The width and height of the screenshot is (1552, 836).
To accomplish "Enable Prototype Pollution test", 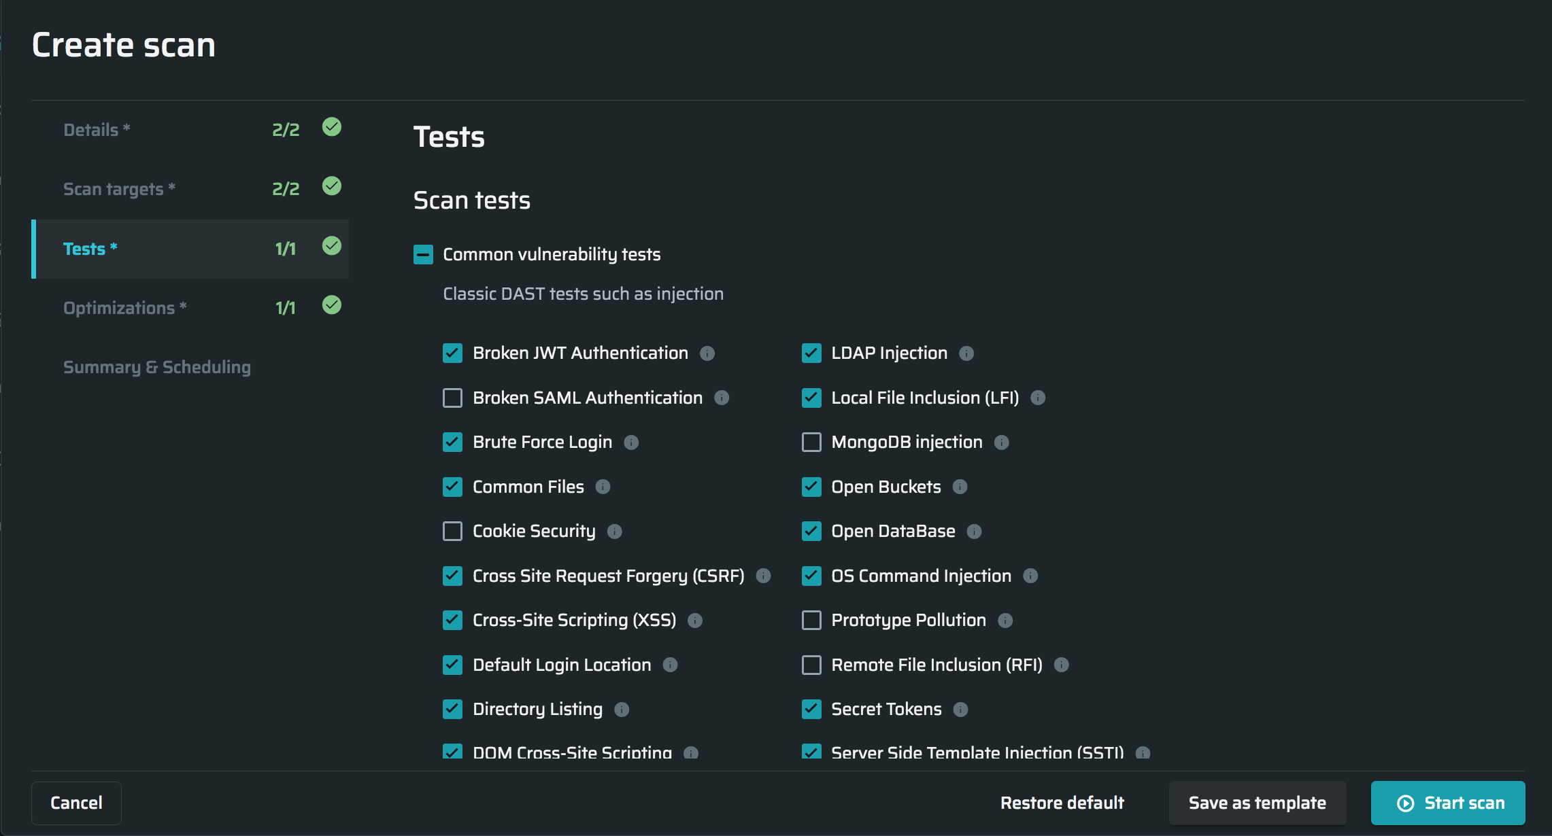I will (x=811, y=620).
